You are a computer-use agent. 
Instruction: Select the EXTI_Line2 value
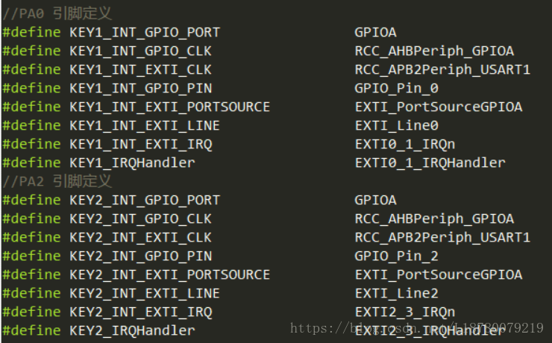[396, 293]
